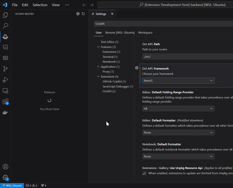Select the OctAPI octopus icon
233x188 pixels.
pos(5,37)
